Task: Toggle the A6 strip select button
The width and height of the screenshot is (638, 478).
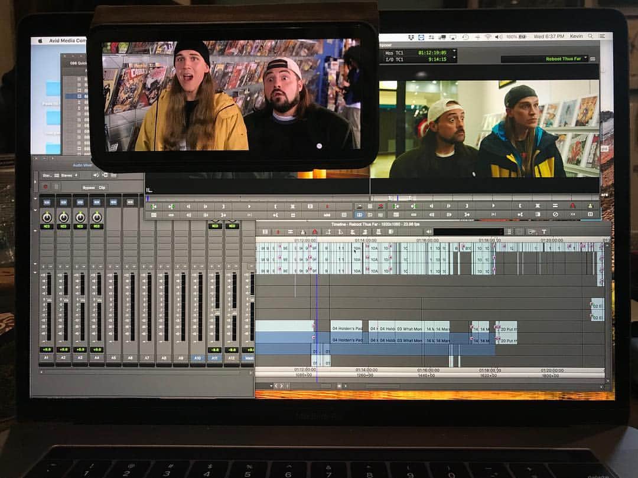Action: (130, 202)
